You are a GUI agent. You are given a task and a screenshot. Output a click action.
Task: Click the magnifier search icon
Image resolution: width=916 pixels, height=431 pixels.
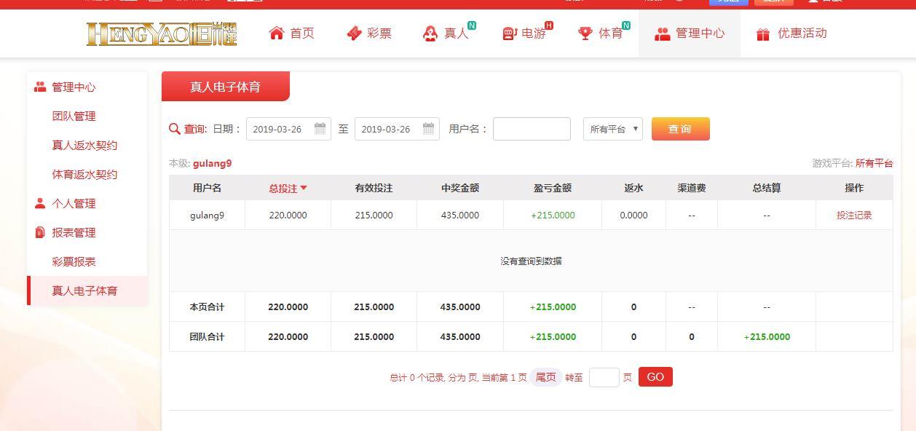tap(174, 129)
